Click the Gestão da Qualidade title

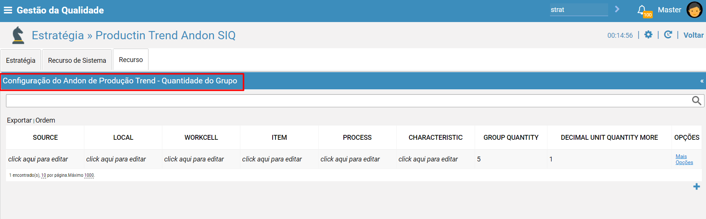(x=60, y=10)
